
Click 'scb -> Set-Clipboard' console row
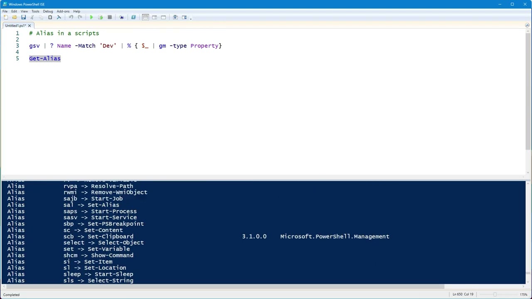pos(99,236)
